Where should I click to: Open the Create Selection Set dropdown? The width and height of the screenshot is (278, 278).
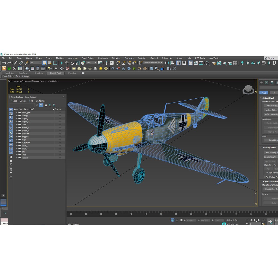(x=153, y=63)
